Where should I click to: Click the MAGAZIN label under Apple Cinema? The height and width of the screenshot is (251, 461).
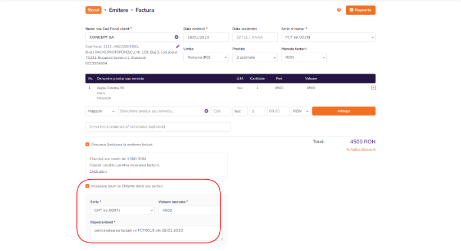104,99
